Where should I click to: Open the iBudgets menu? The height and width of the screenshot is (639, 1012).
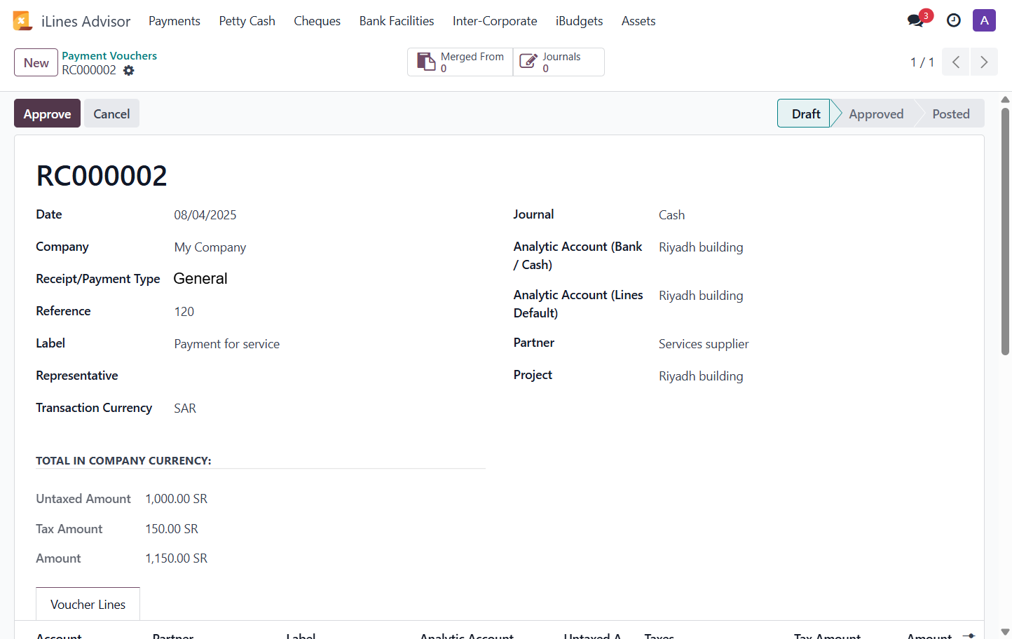(579, 21)
